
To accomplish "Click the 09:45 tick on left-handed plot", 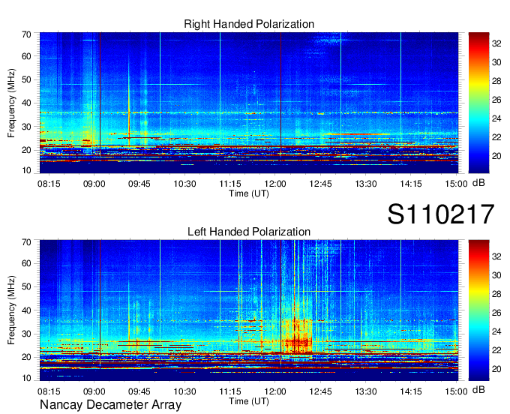I will (139, 391).
